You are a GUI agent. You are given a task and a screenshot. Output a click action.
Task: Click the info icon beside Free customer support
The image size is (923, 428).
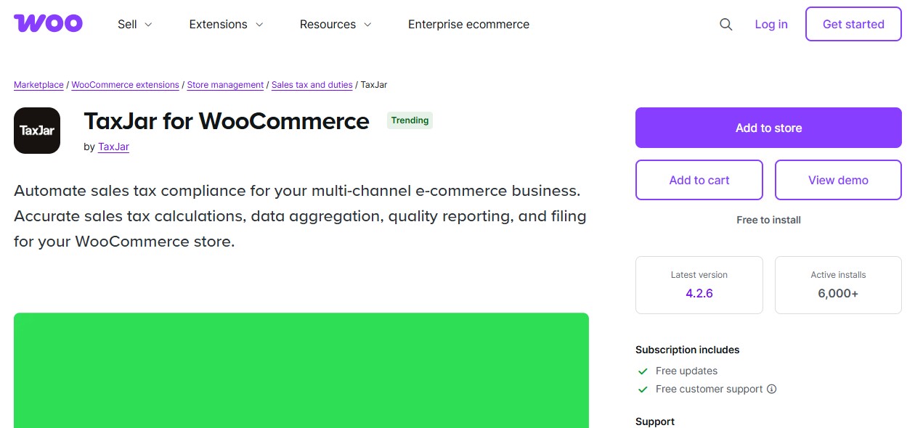point(771,389)
